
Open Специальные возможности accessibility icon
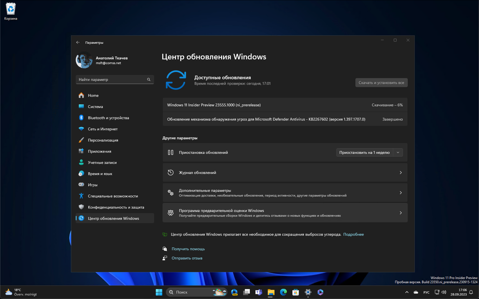click(82, 196)
